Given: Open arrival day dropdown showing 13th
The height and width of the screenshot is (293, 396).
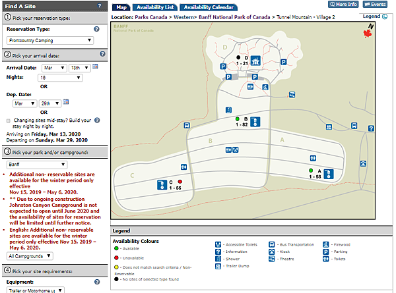Looking at the screenshot, I should (x=80, y=68).
